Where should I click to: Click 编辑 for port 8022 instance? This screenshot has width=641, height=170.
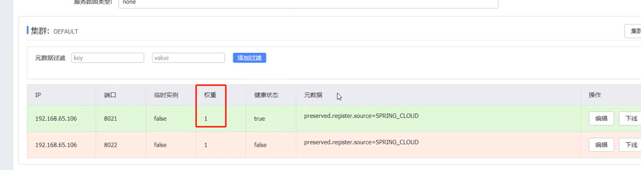[x=601, y=145]
